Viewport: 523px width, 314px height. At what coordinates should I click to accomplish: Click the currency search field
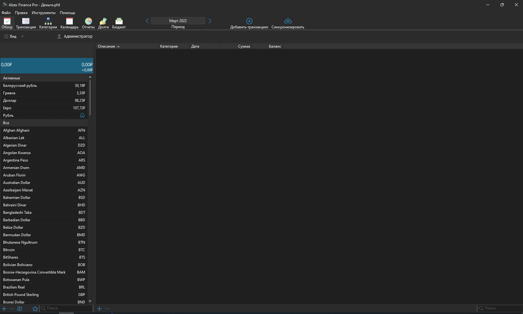tap(66, 308)
